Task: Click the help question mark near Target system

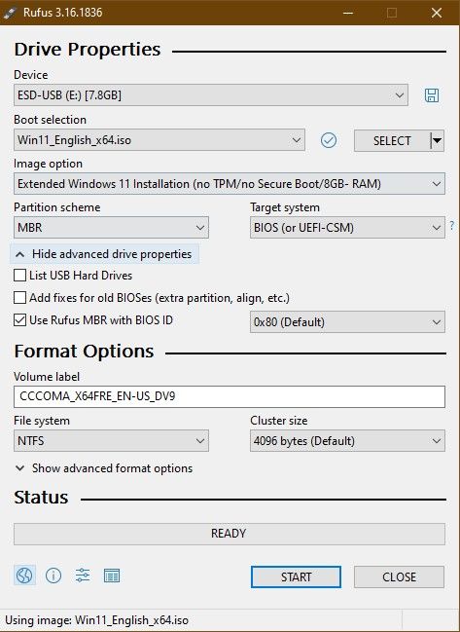Action: pos(452,225)
